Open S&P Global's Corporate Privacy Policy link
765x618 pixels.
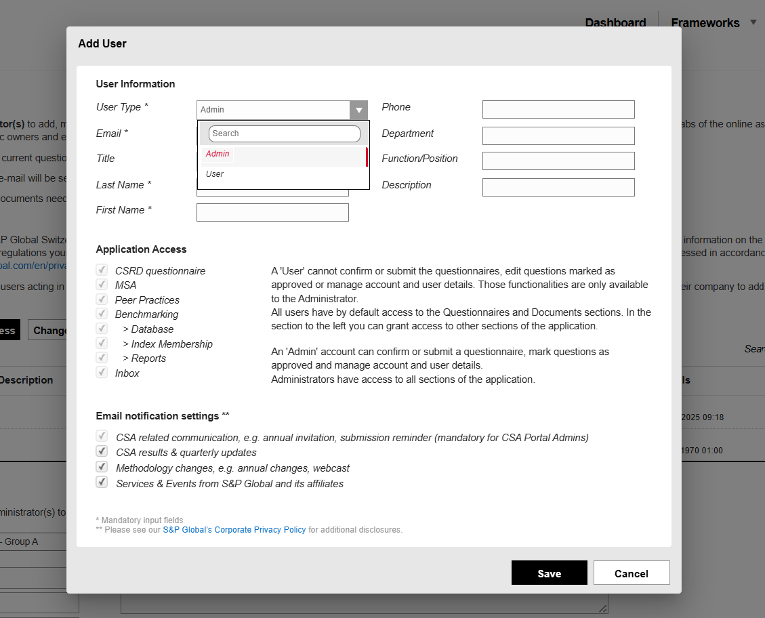234,530
